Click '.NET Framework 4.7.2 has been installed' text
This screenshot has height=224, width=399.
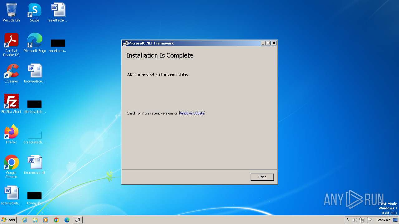pyautogui.click(x=158, y=74)
